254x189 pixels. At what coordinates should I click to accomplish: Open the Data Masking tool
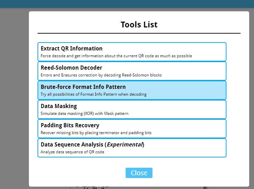pyautogui.click(x=132, y=109)
